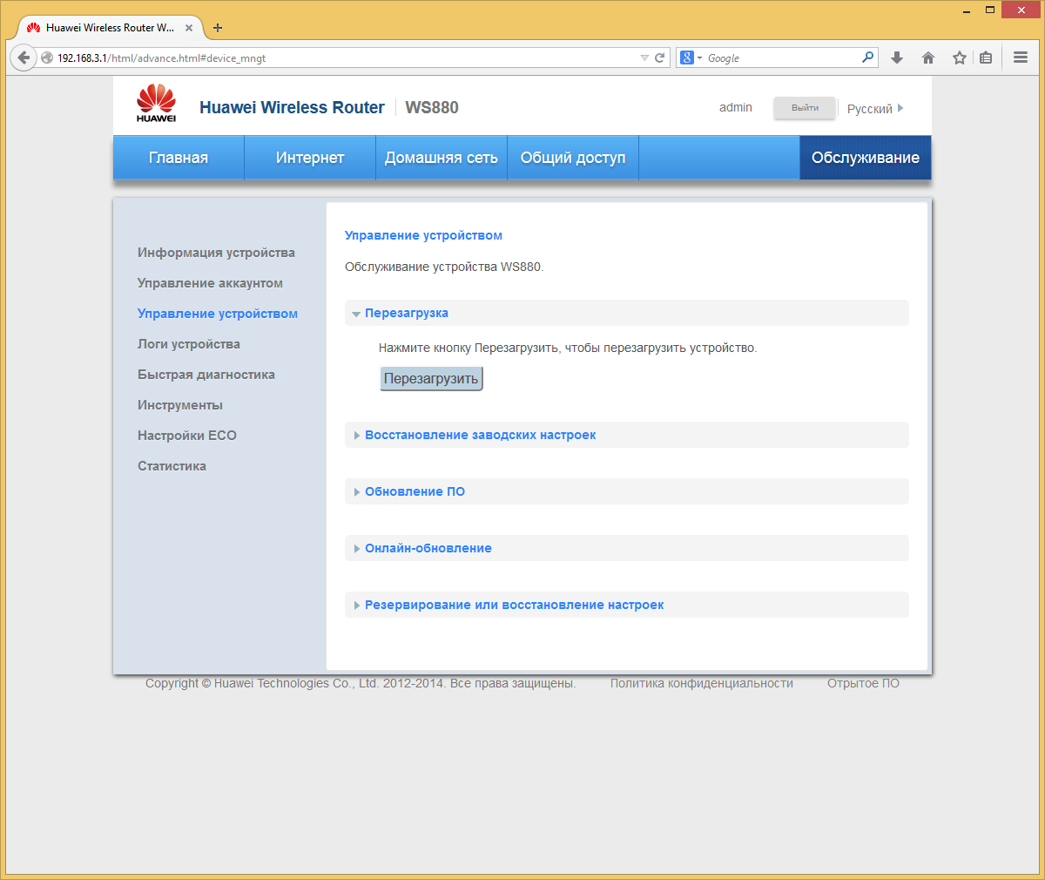This screenshot has width=1045, height=880.
Task: Open the downloads arrow icon
Action: (x=897, y=58)
